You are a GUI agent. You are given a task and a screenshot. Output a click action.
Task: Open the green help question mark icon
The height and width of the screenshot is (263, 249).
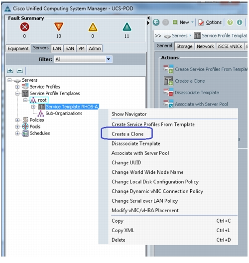[230, 22]
